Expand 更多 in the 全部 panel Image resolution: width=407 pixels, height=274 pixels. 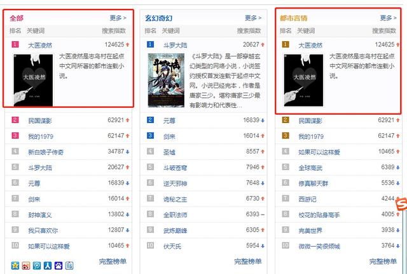tap(118, 18)
